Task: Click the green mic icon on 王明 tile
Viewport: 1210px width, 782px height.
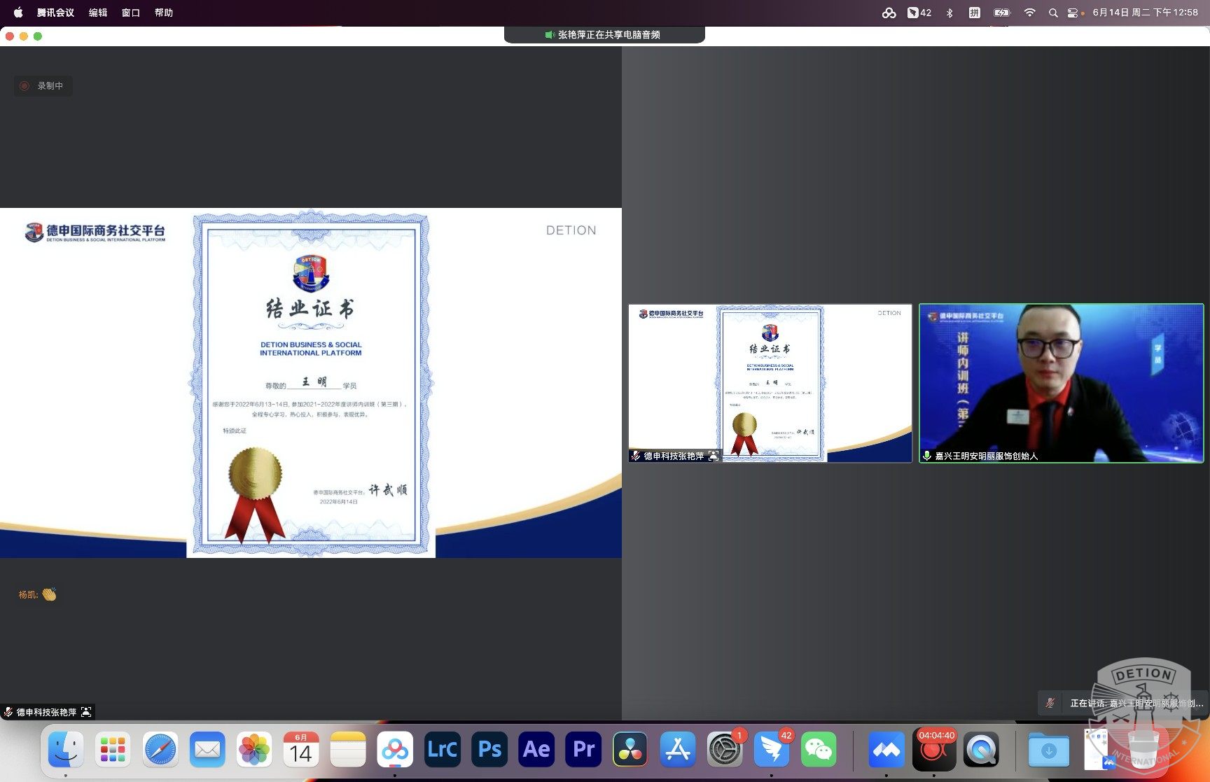Action: (927, 456)
